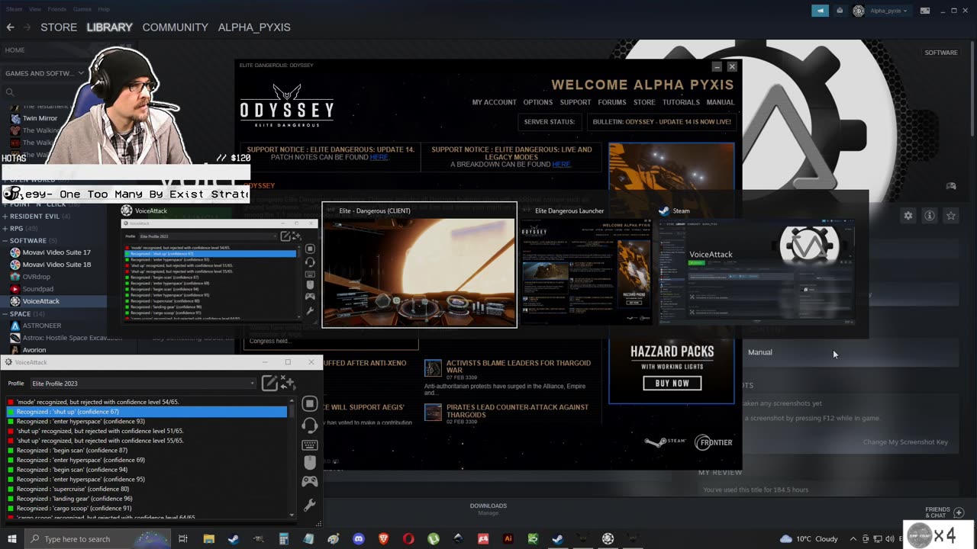977x549 pixels.
Task: Open Steam COMMUNITY tab
Action: tap(175, 27)
